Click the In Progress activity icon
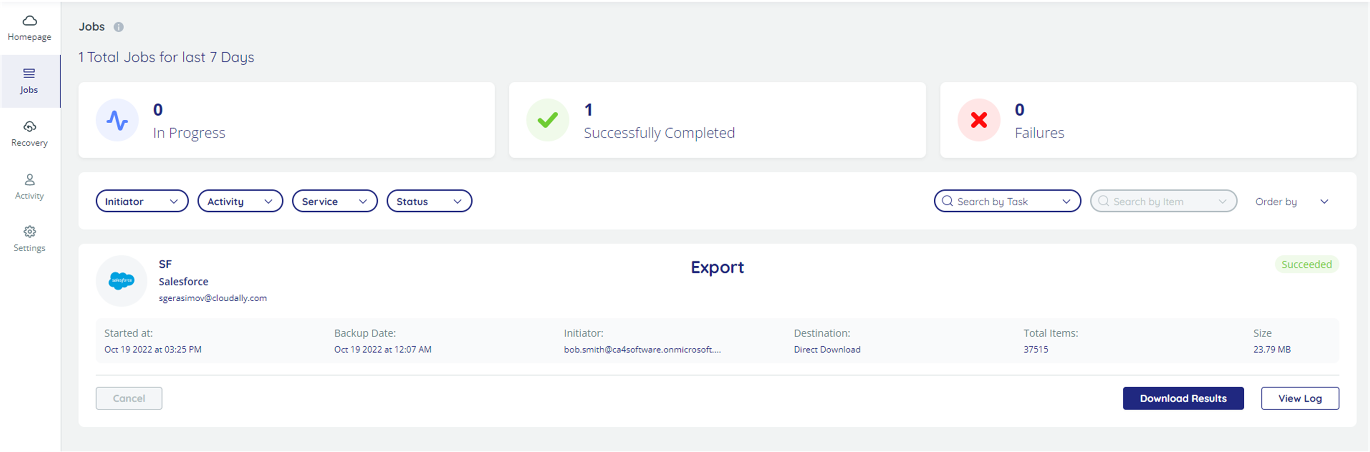 [x=117, y=120]
